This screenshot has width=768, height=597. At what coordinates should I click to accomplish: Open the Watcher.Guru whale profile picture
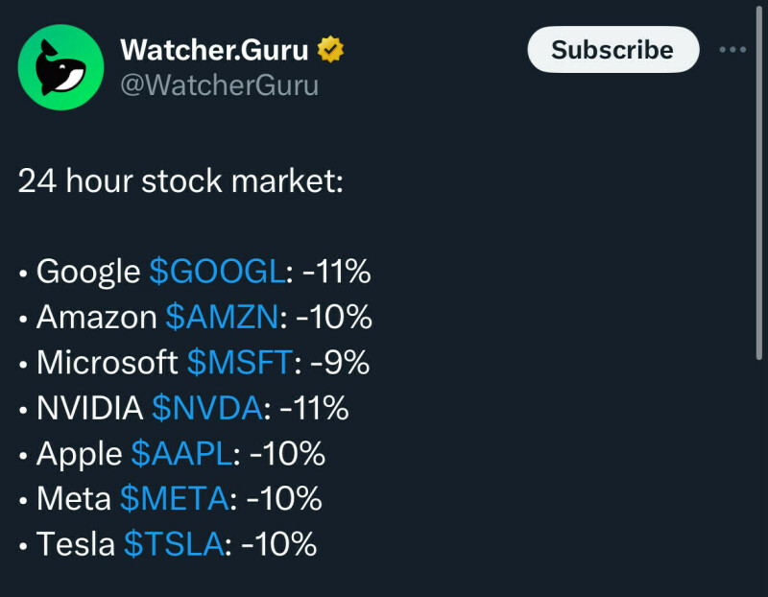(60, 67)
